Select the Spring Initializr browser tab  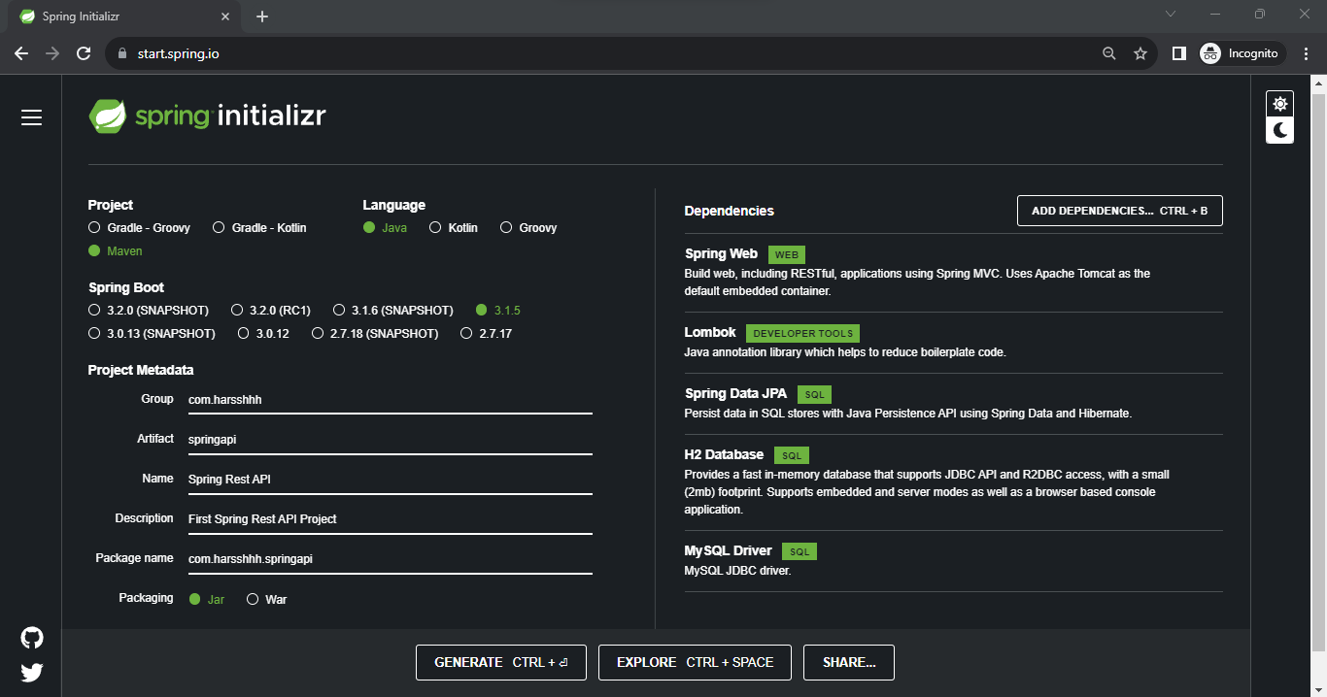117,17
